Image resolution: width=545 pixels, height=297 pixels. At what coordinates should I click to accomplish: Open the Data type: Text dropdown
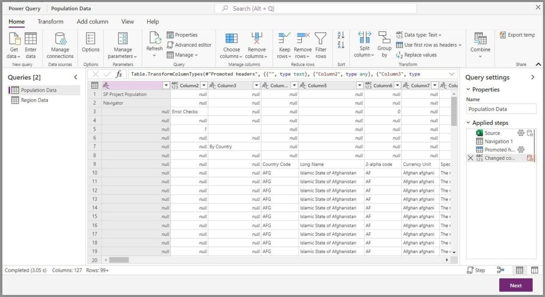(419, 35)
